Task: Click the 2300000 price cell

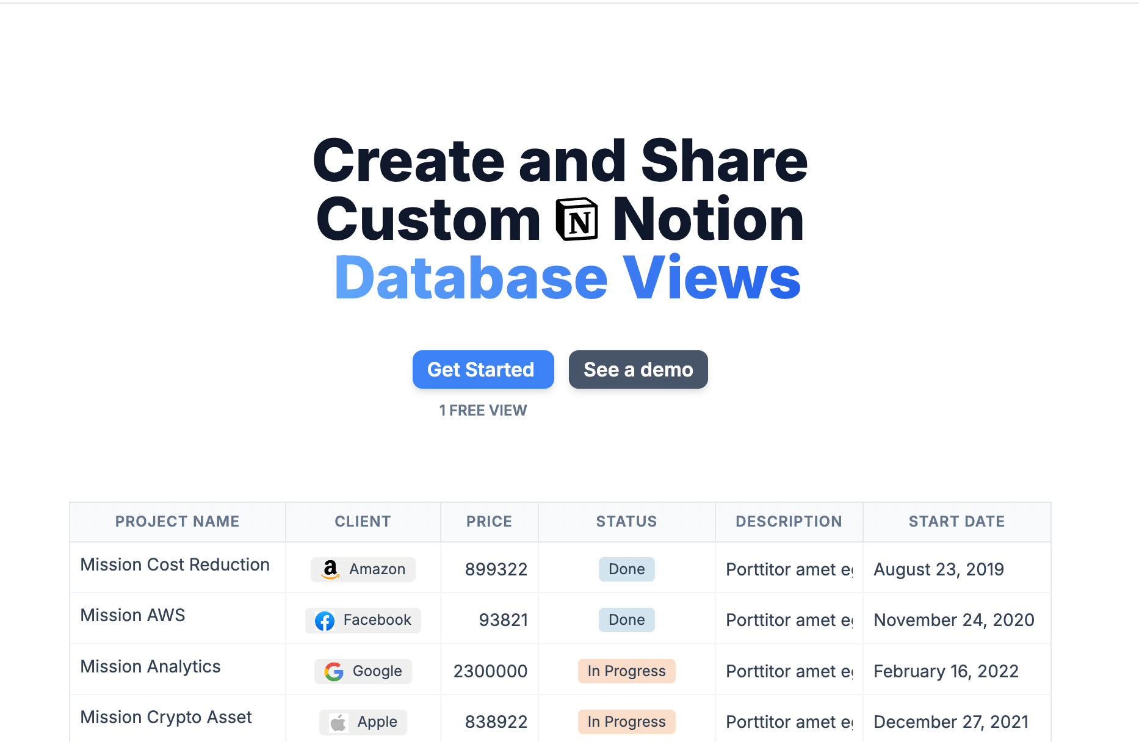Action: coord(489,671)
